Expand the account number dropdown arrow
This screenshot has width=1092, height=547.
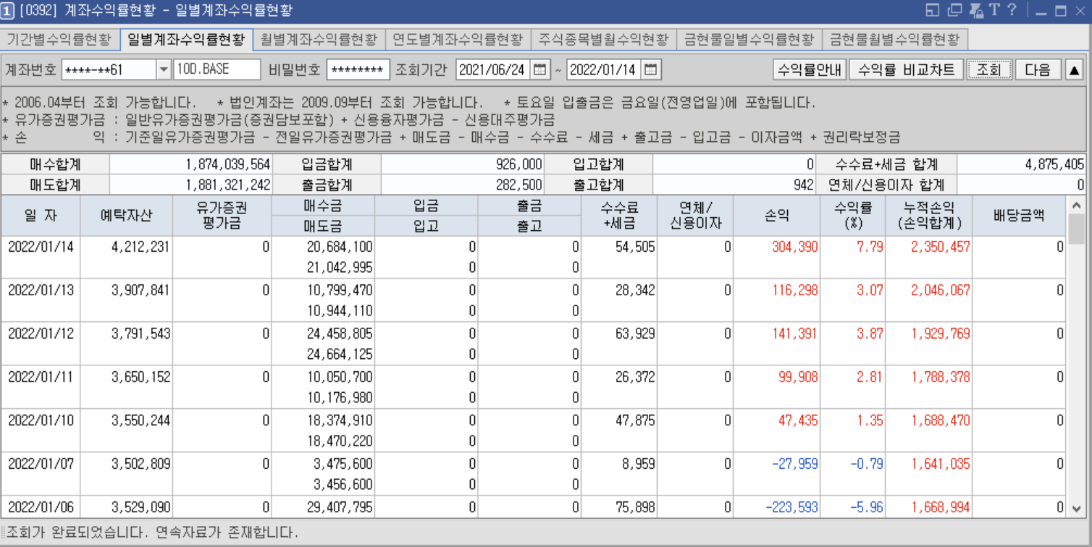click(x=164, y=69)
